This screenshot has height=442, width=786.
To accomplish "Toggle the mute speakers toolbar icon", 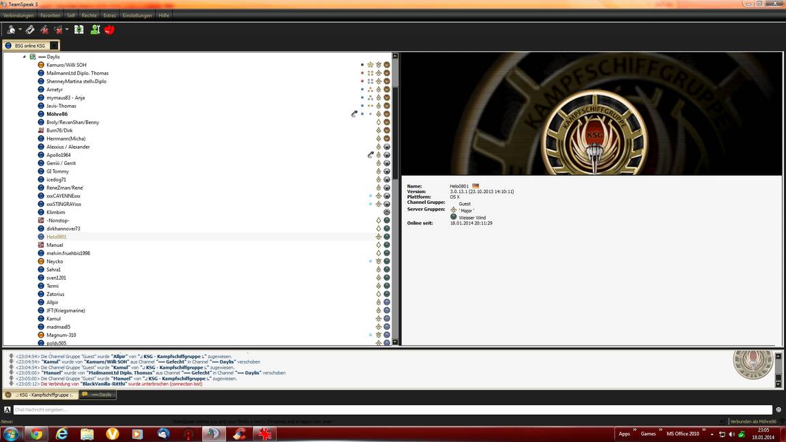I will pos(59,30).
